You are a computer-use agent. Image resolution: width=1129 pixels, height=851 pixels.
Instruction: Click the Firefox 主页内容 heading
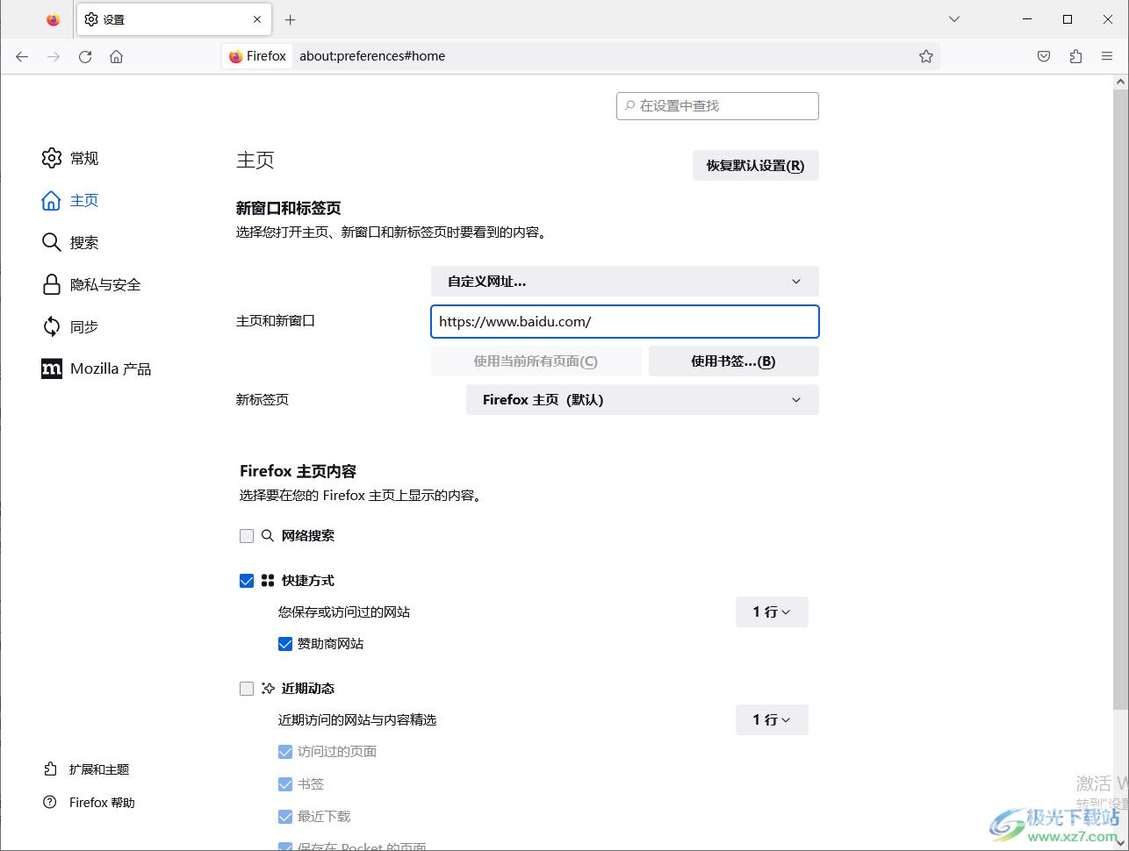[298, 471]
